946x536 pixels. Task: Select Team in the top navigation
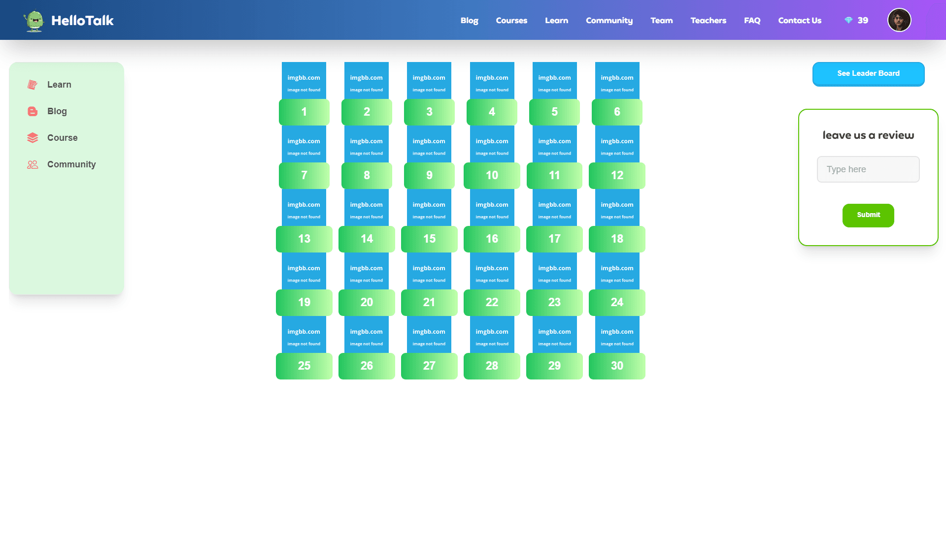coord(661,20)
